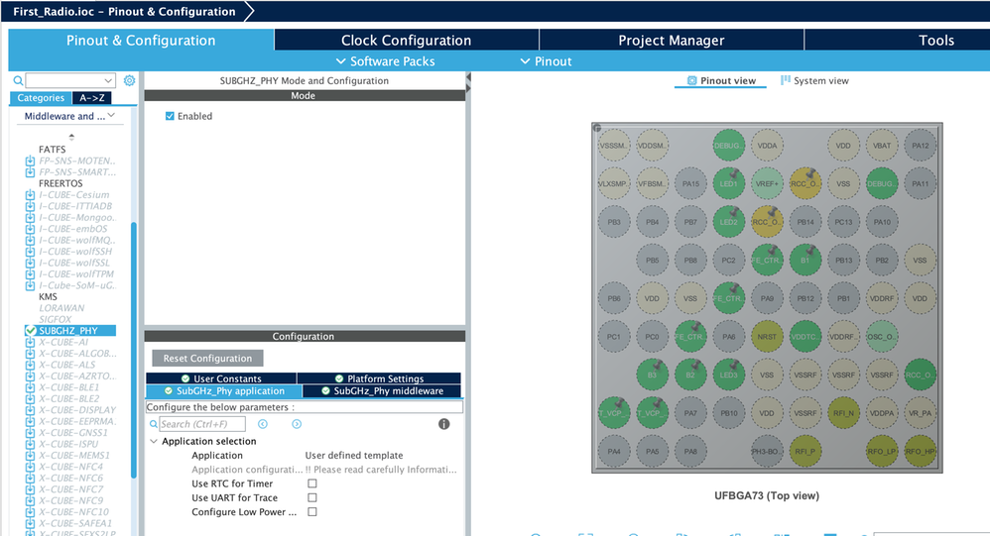Open the category search dropdown box
Image resolution: width=990 pixels, height=536 pixels.
tap(70, 80)
